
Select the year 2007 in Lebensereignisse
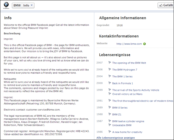tap(99, 63)
